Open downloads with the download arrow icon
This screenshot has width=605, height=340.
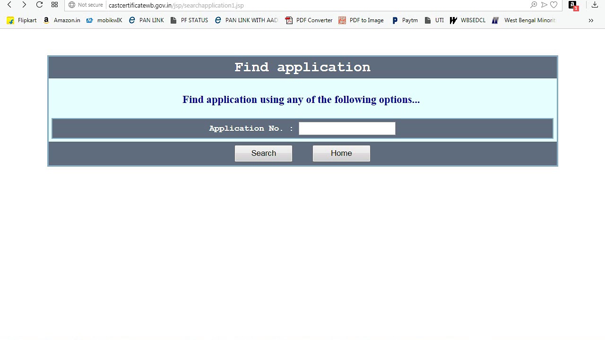point(595,5)
